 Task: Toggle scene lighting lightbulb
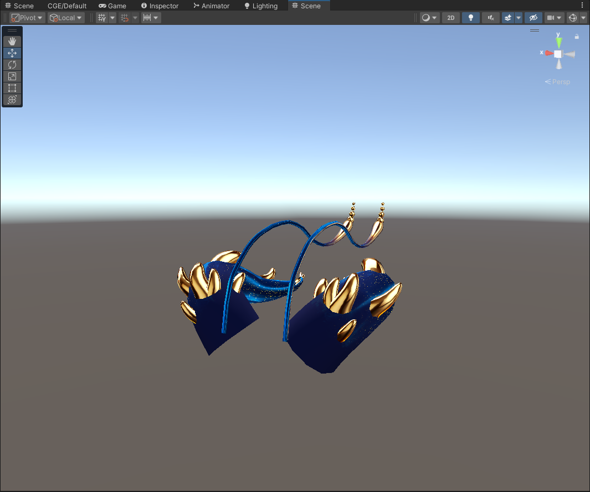click(x=471, y=18)
